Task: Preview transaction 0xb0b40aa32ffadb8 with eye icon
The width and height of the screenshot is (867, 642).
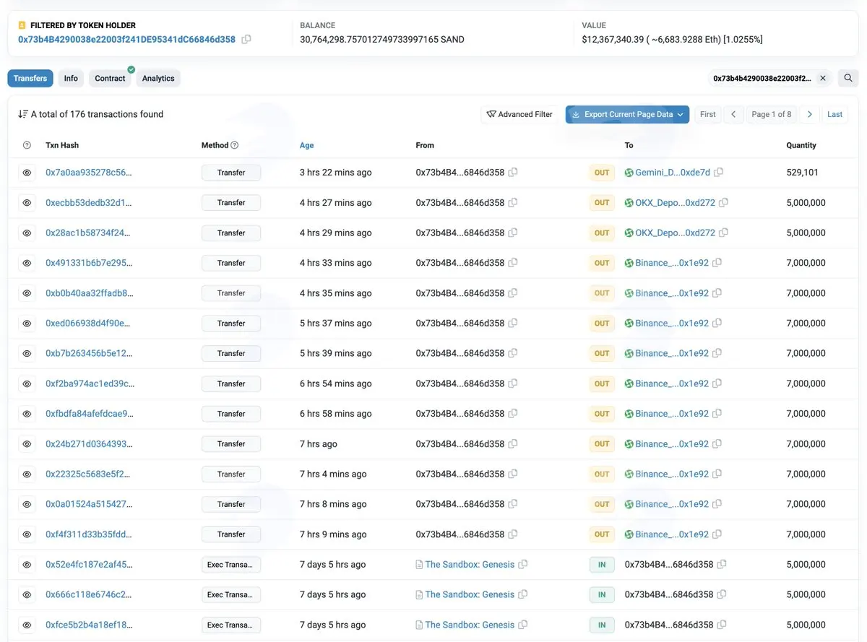Action: pyautogui.click(x=27, y=293)
